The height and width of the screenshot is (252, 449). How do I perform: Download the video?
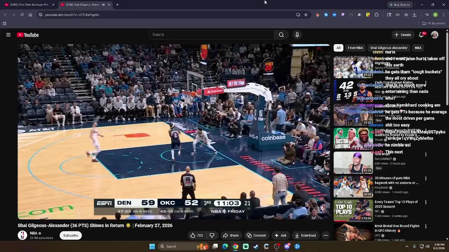click(x=305, y=235)
